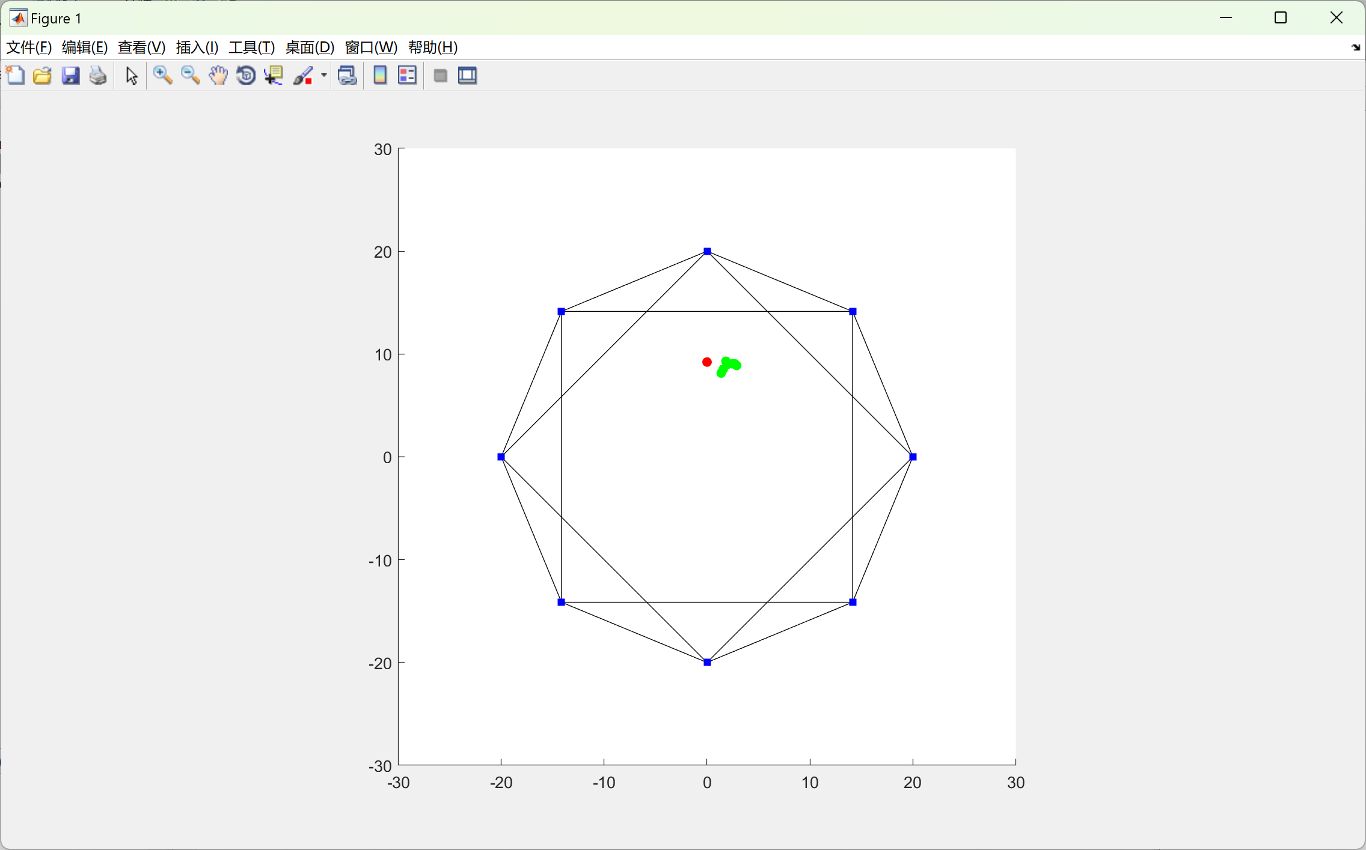The height and width of the screenshot is (850, 1366).
Task: Toggle the Insert Legend button
Action: click(x=408, y=76)
